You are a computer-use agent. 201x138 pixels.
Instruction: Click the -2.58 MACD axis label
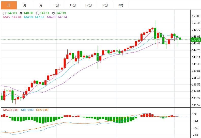pyautogui.click(x=195, y=135)
